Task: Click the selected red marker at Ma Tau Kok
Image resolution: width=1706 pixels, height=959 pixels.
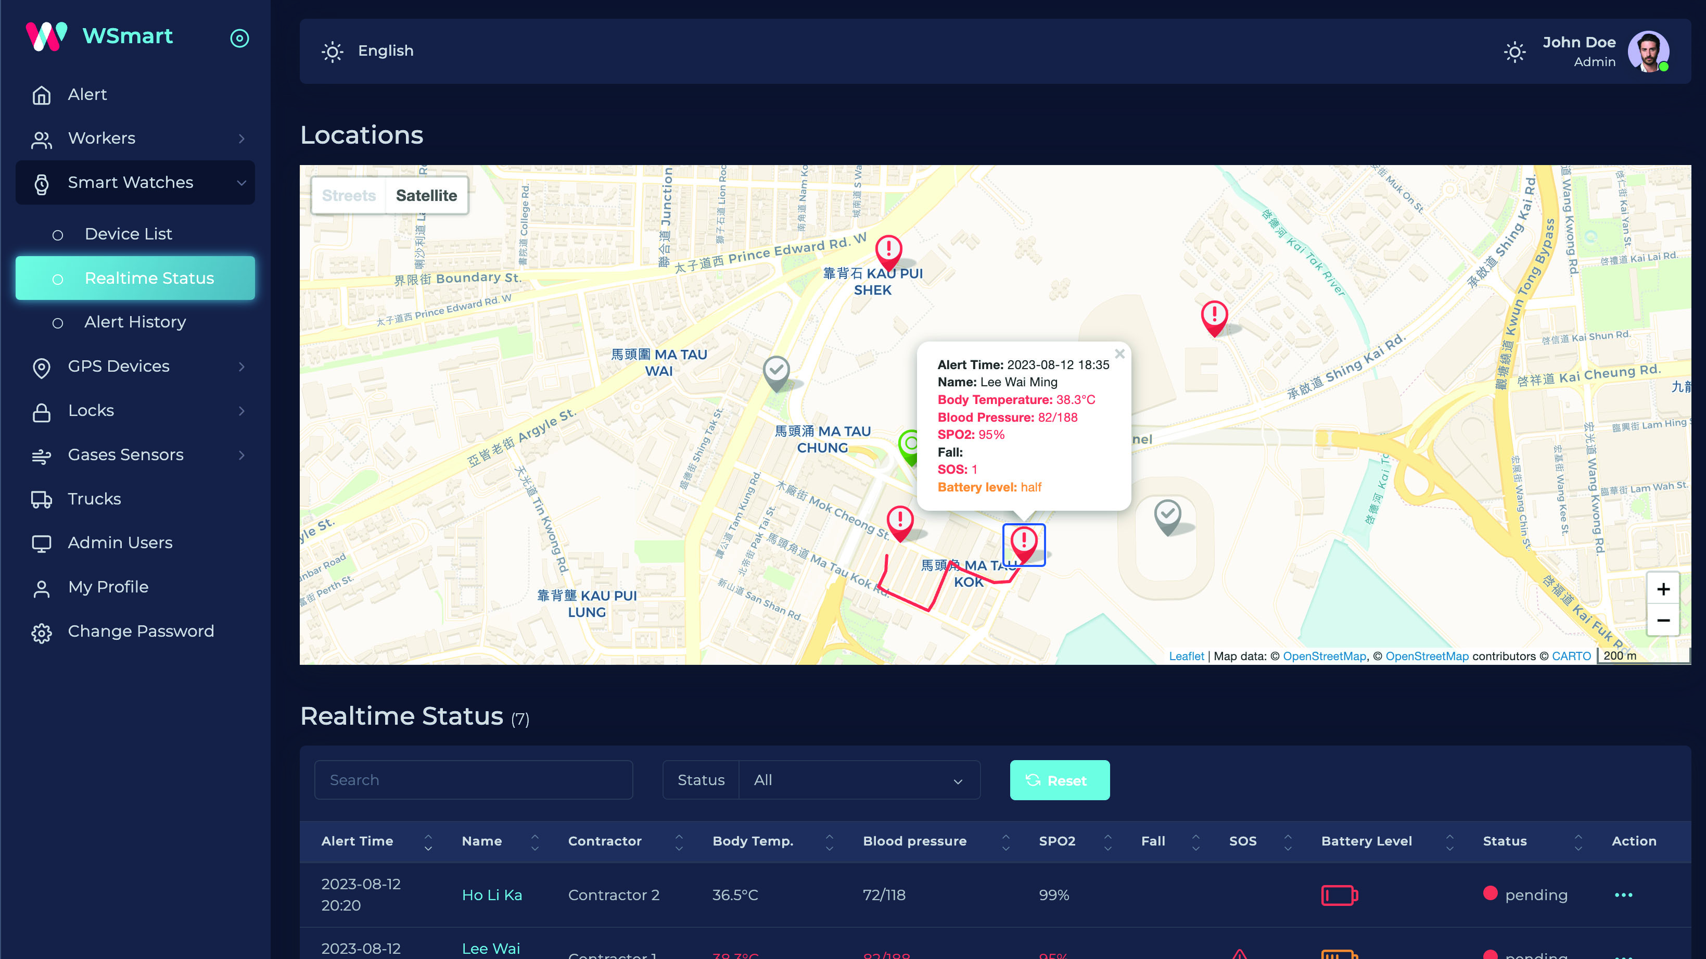Action: [1024, 545]
